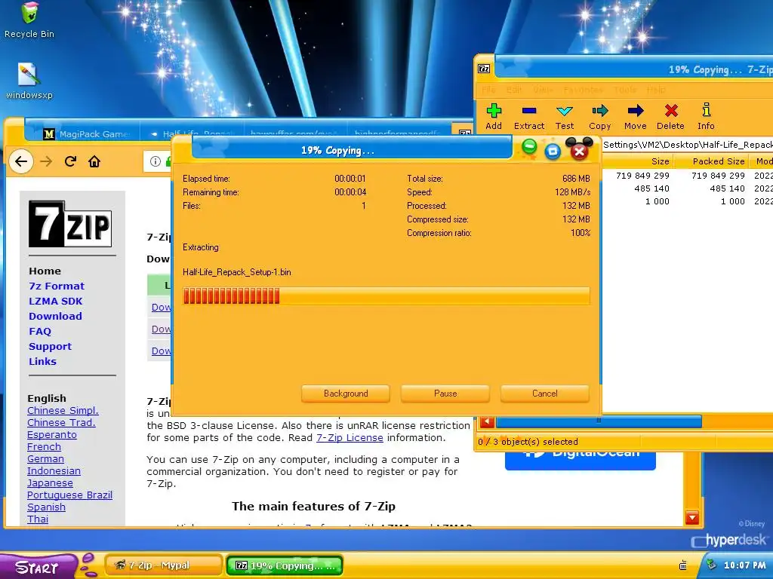Click the Add icon in 7-Zip toolbar

point(494,111)
